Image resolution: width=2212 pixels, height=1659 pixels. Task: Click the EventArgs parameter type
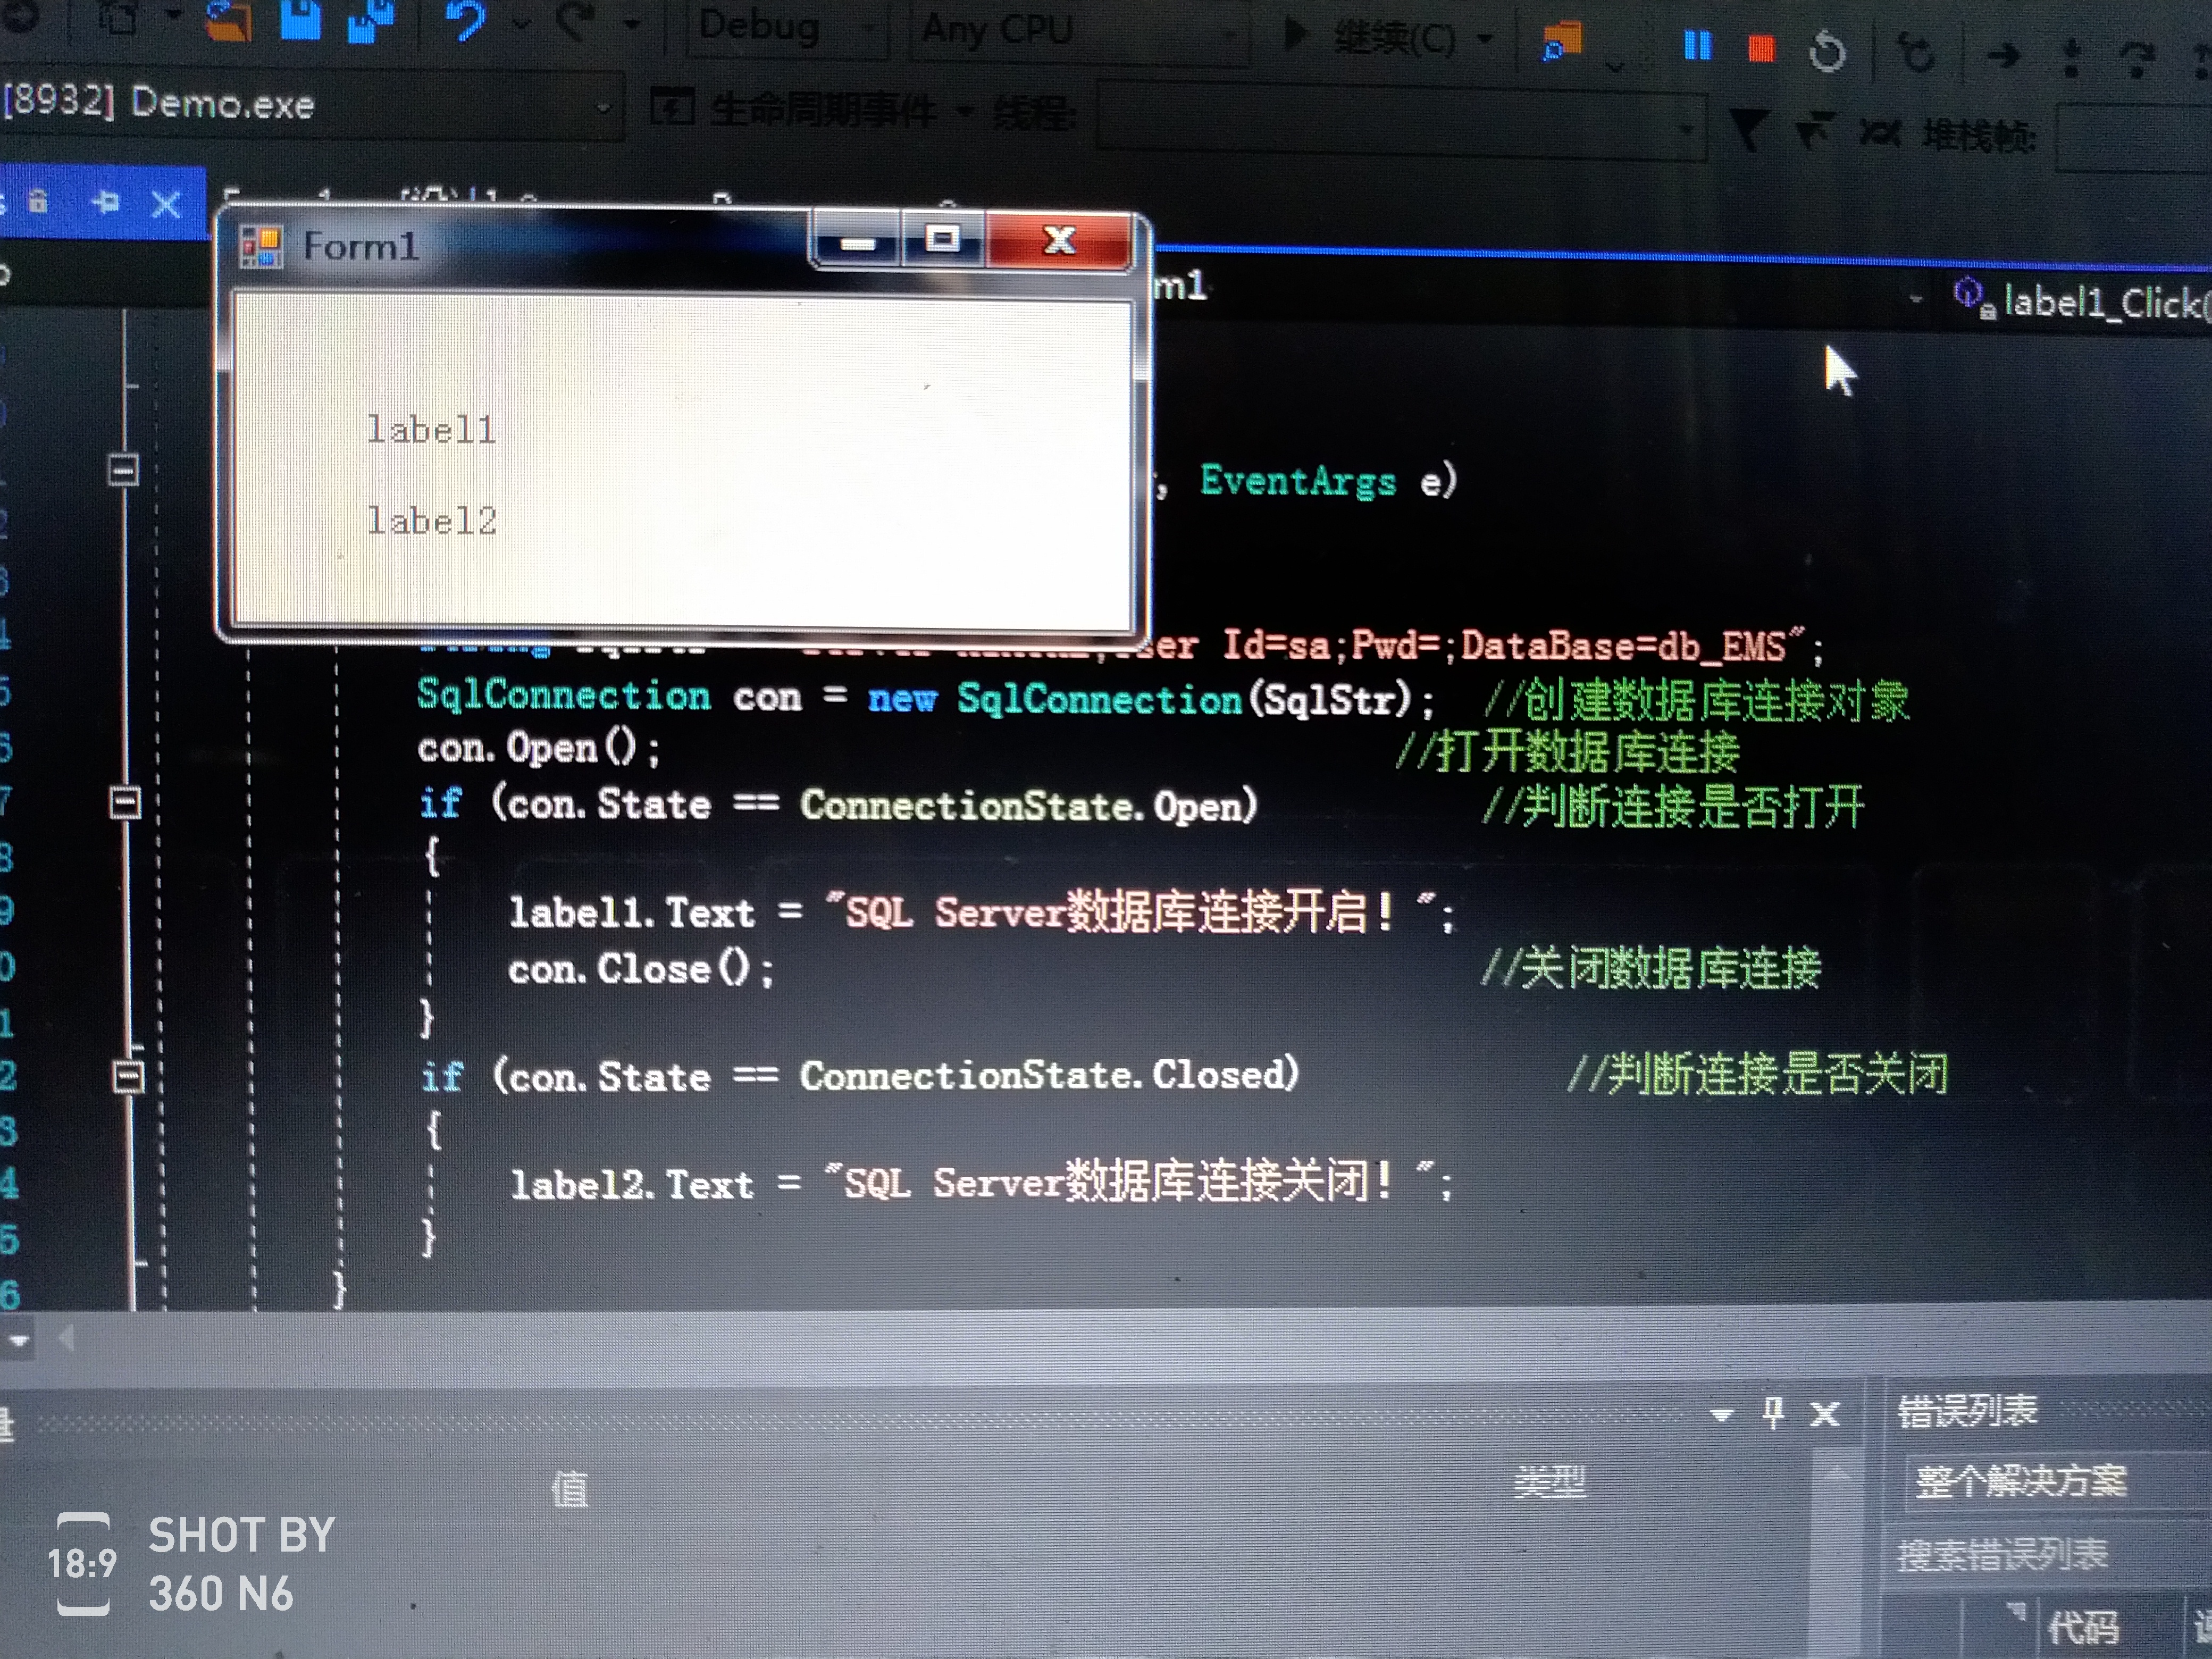pyautogui.click(x=1298, y=482)
